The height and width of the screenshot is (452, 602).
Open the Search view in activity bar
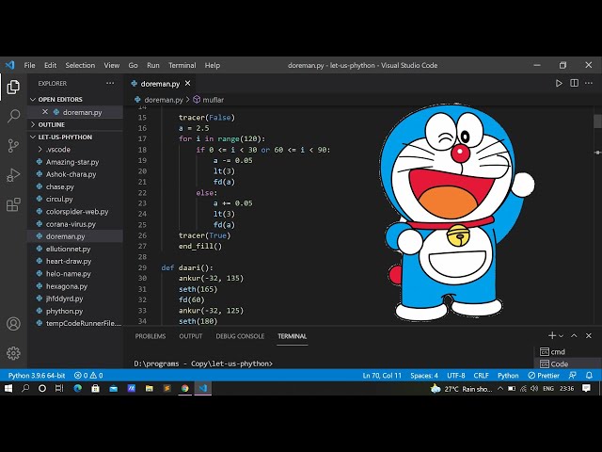[x=13, y=116]
